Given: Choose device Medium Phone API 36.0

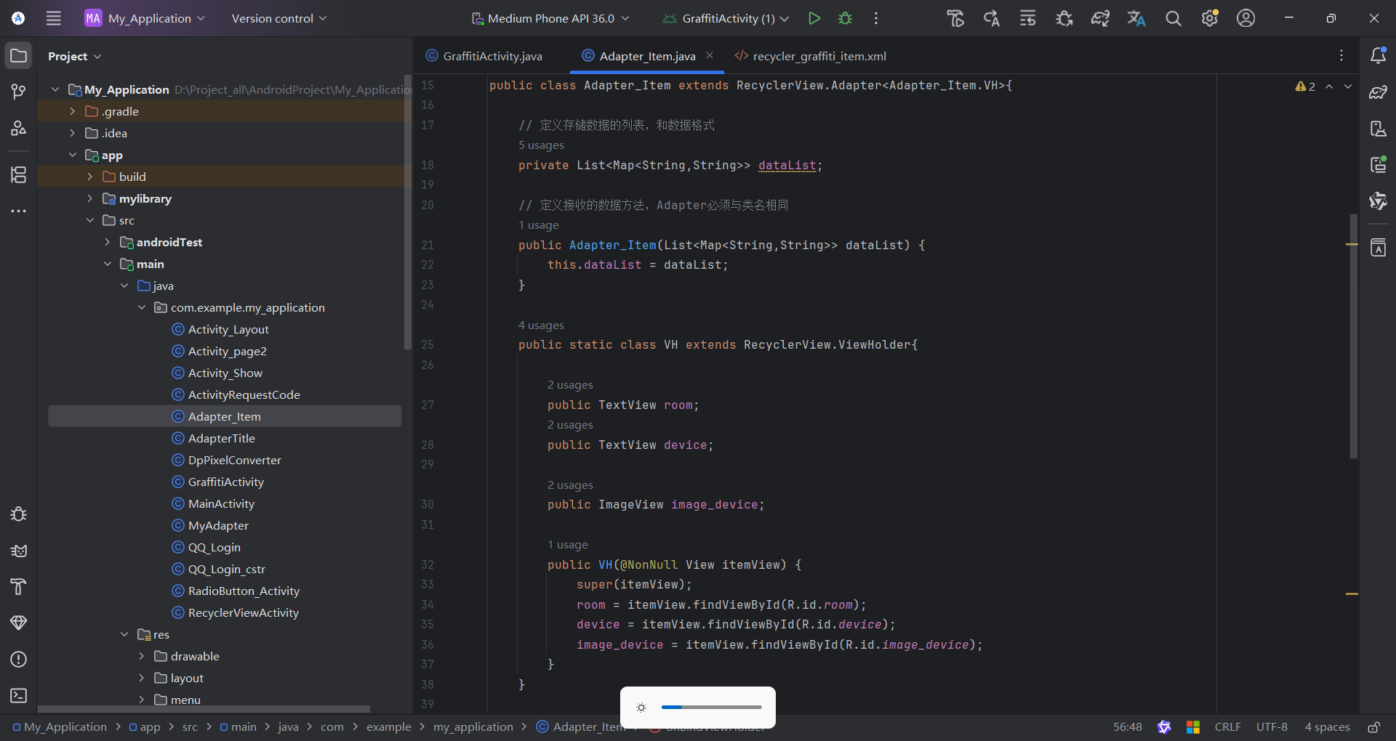Looking at the screenshot, I should pyautogui.click(x=550, y=18).
